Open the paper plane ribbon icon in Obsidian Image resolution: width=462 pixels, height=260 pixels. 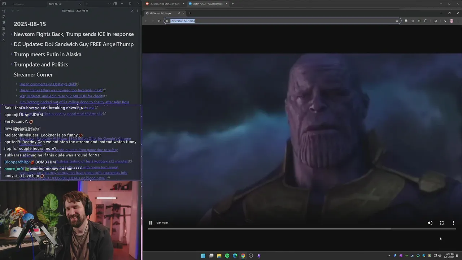click(4, 11)
